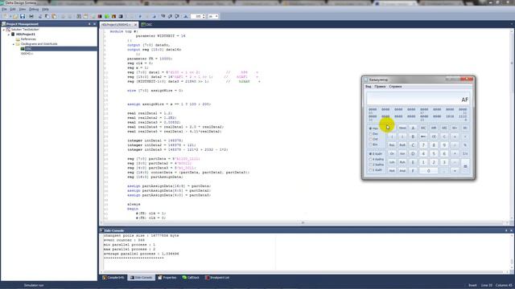The image size is (515, 289).
Task: Click the binoculars find icon
Action: click(x=79, y=16)
